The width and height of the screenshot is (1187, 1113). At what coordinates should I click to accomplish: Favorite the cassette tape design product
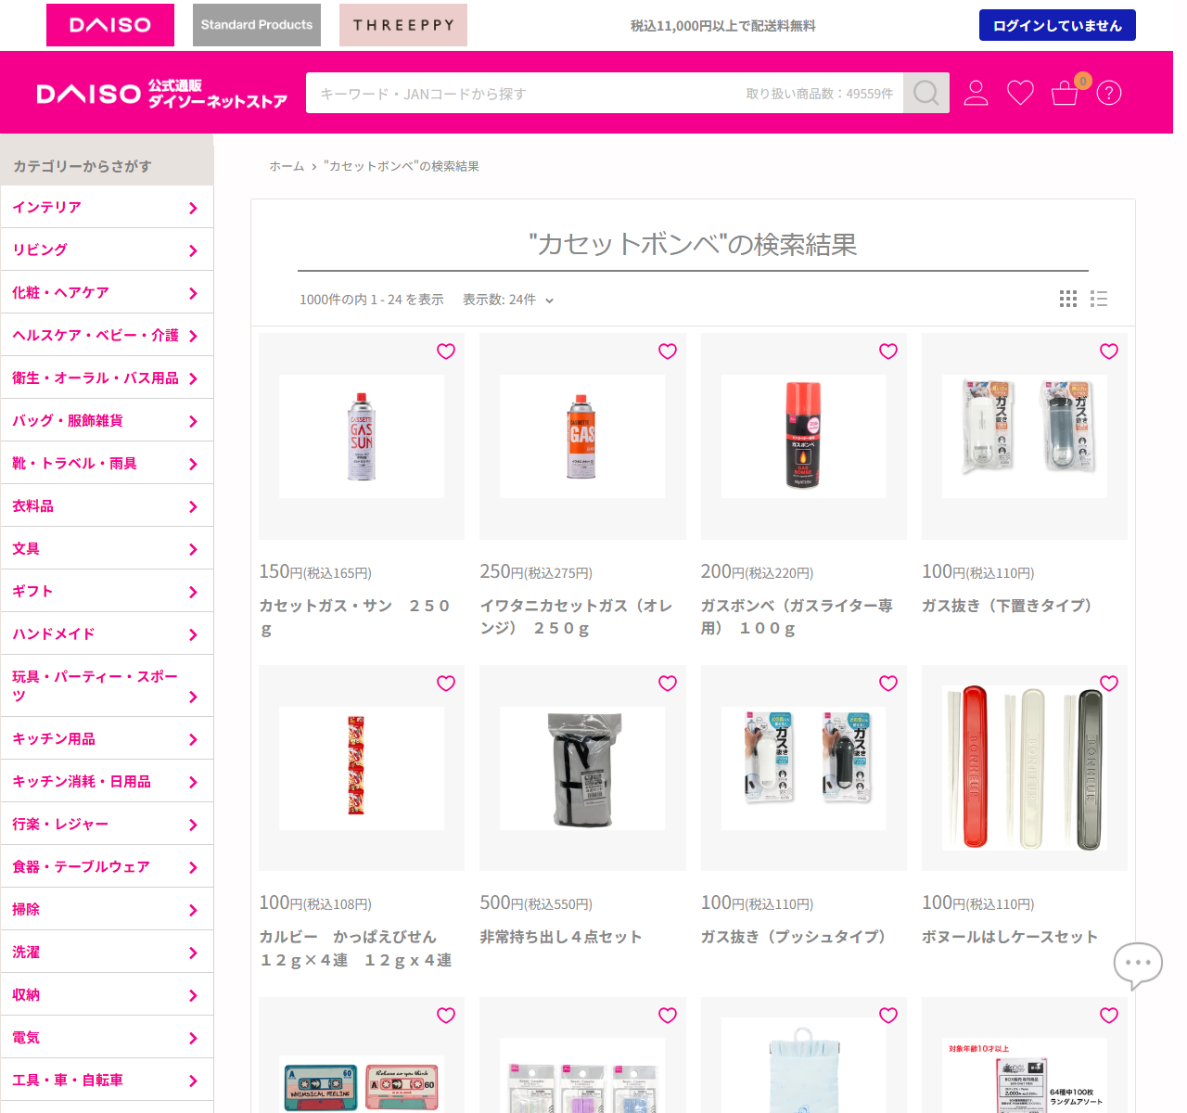tap(446, 1016)
